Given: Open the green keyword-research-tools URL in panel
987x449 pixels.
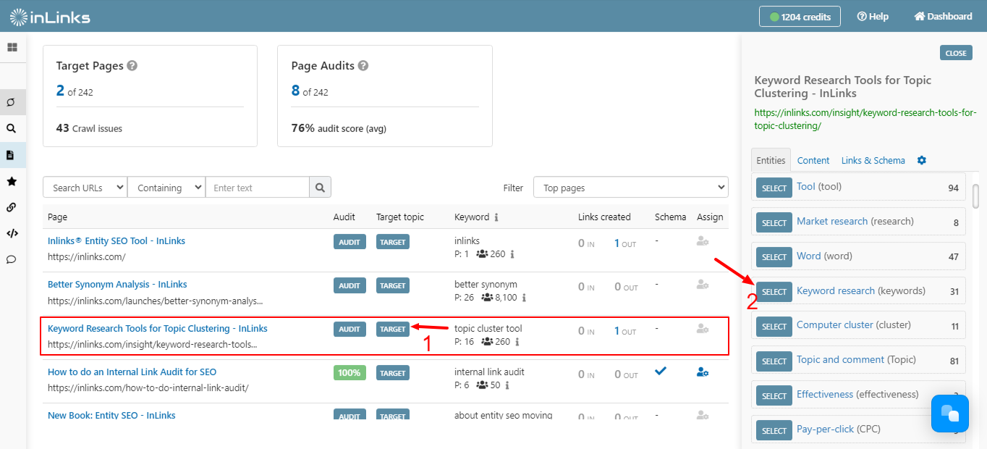Looking at the screenshot, I should coord(865,119).
